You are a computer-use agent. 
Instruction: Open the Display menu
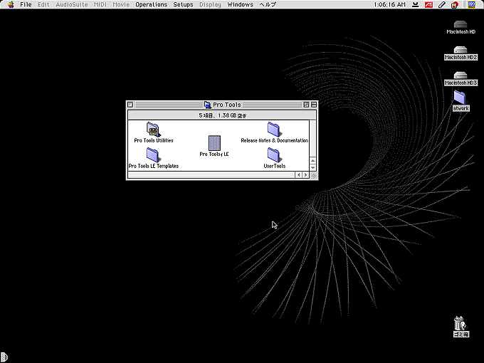click(210, 4)
